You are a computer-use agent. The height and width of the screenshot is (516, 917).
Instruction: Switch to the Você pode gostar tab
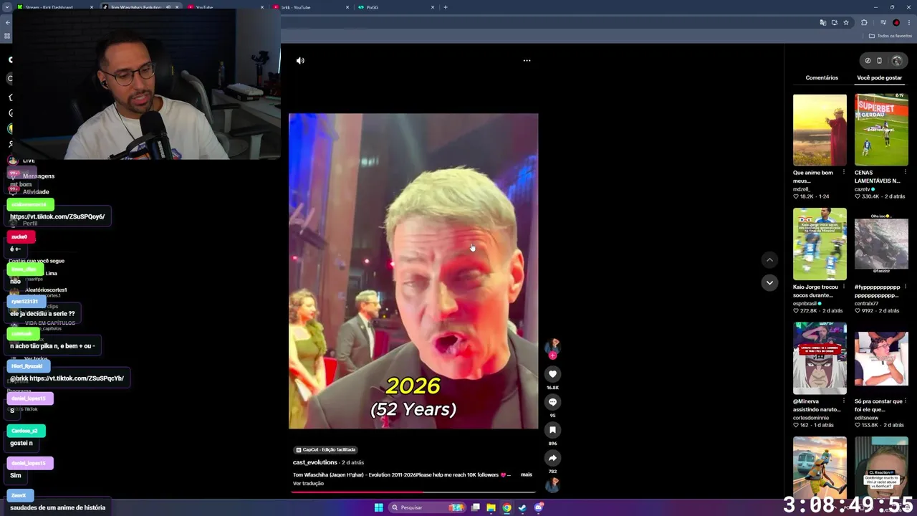879,77
